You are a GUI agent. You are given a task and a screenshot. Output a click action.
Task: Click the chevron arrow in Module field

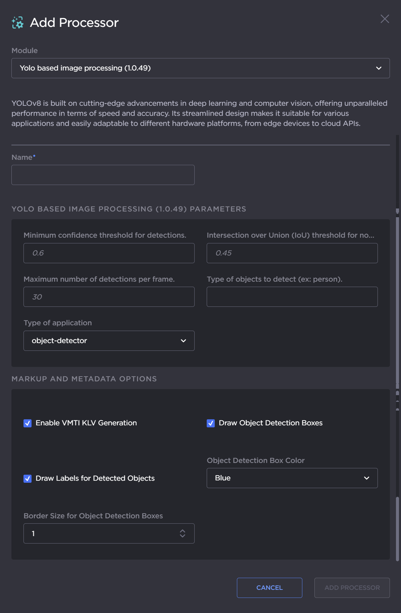379,68
